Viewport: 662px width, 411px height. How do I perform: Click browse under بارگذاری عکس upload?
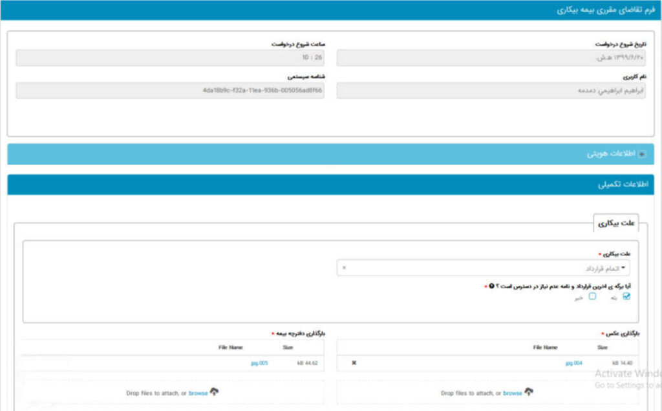pos(513,393)
